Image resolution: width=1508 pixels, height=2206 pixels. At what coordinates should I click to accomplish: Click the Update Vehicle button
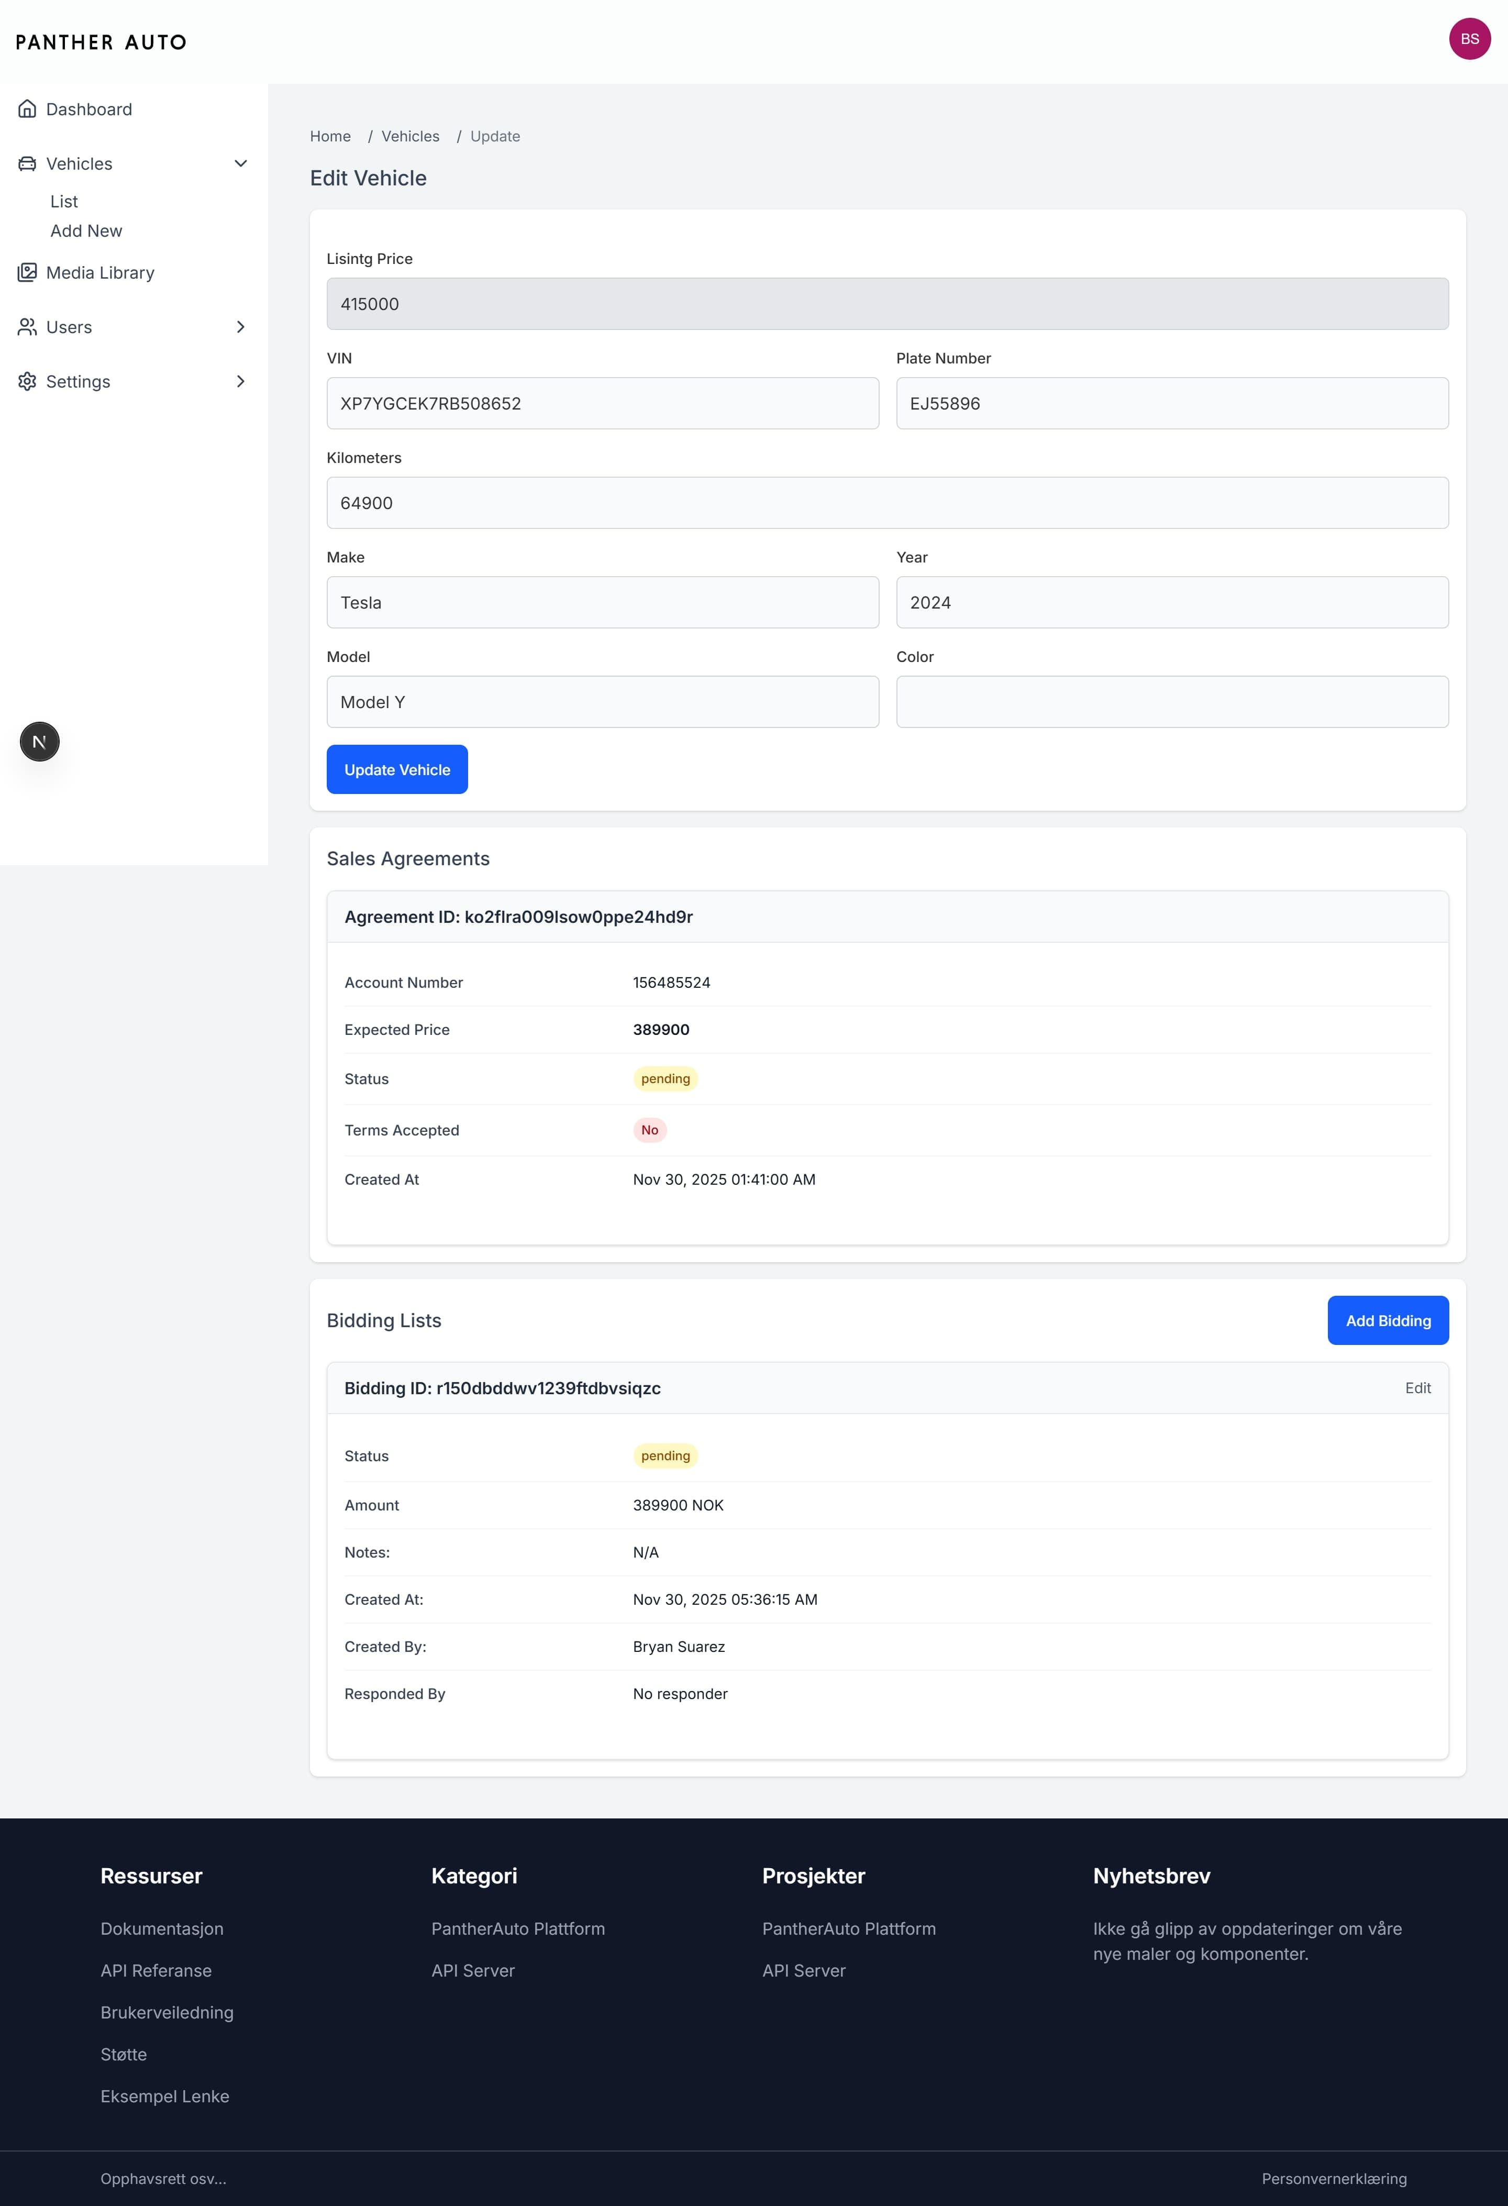(x=397, y=769)
